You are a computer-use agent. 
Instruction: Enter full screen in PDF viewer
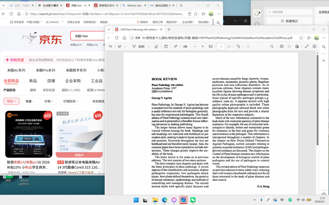tap(307, 46)
